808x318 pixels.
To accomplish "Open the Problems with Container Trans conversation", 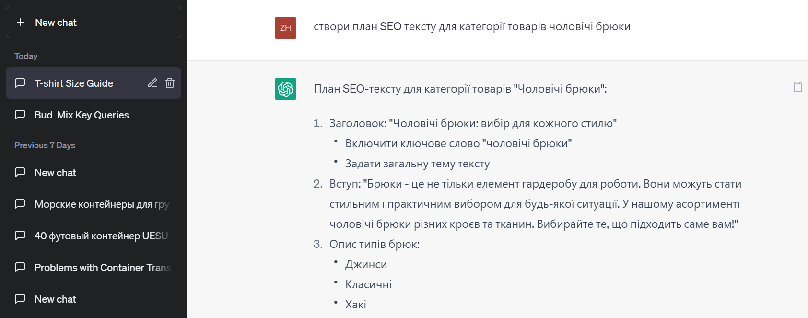I will pyautogui.click(x=102, y=268).
